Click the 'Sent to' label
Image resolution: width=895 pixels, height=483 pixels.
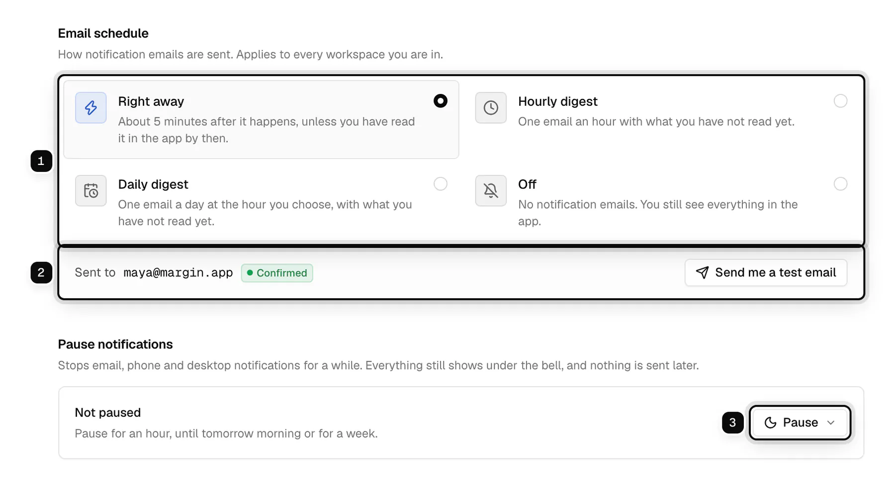coord(95,272)
